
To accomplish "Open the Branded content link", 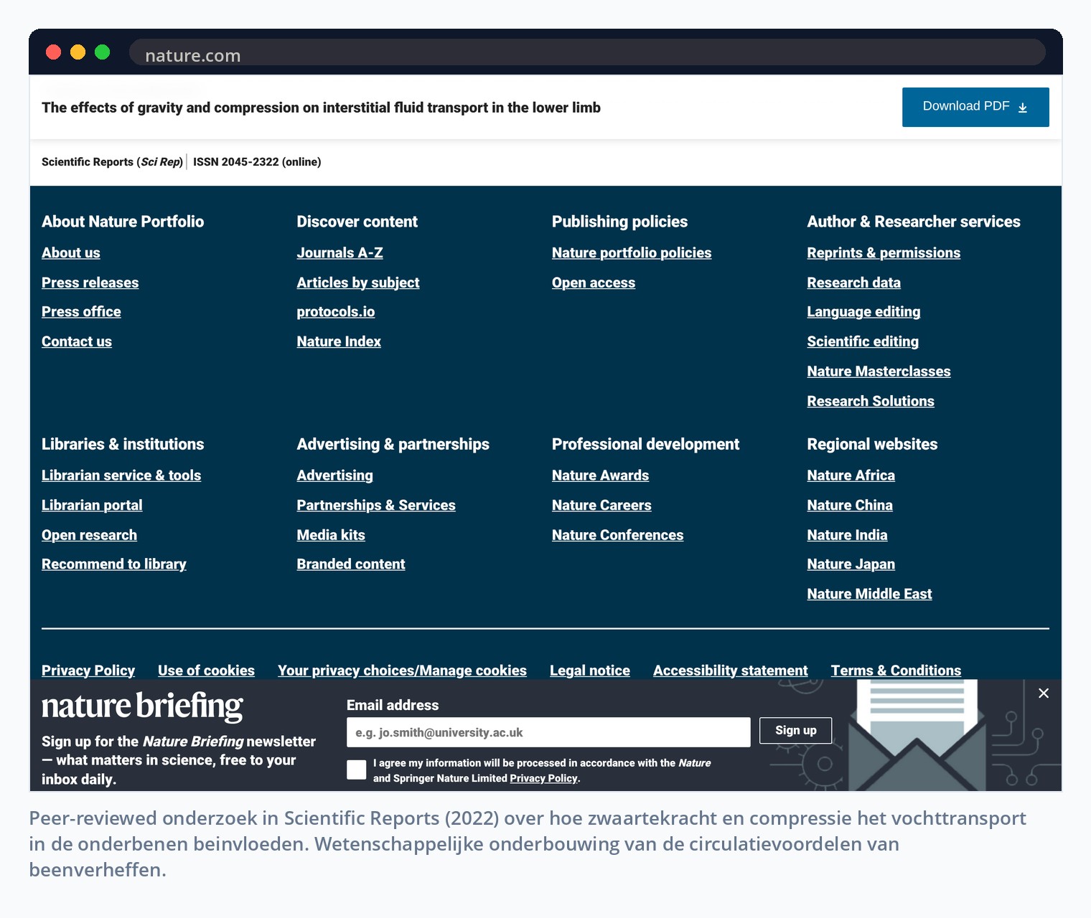I will pyautogui.click(x=351, y=564).
